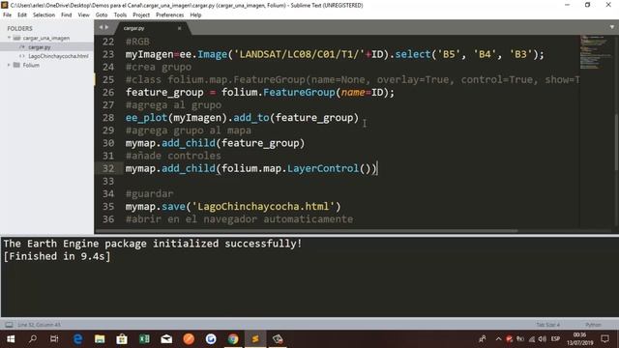Go to previous tab with left arrow
The height and width of the screenshot is (348, 619).
(101, 27)
